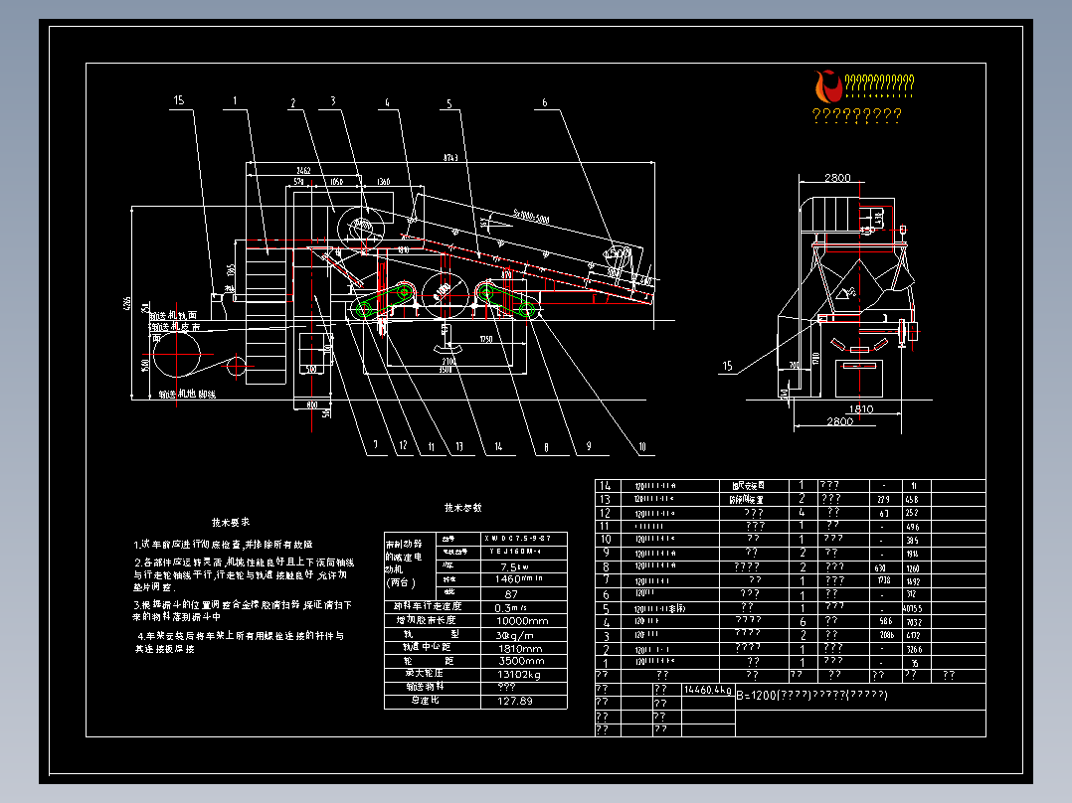The image size is (1072, 803).
Task: Select the overall length dimension 8743
Action: coord(450,158)
